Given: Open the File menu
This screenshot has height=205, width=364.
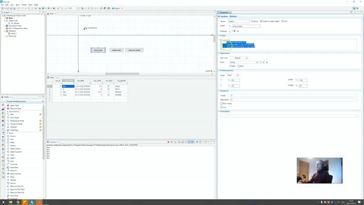Looking at the screenshot, I should [2, 5].
